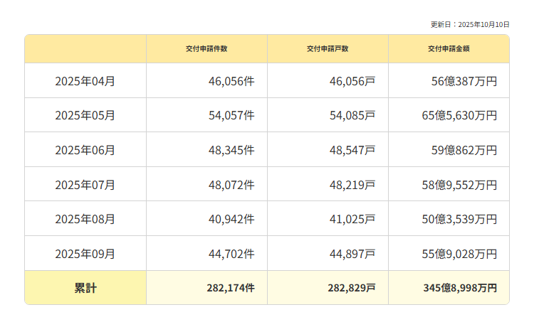Click the 54,085戸 cell for May
This screenshot has height=327, width=534.
pyautogui.click(x=352, y=115)
